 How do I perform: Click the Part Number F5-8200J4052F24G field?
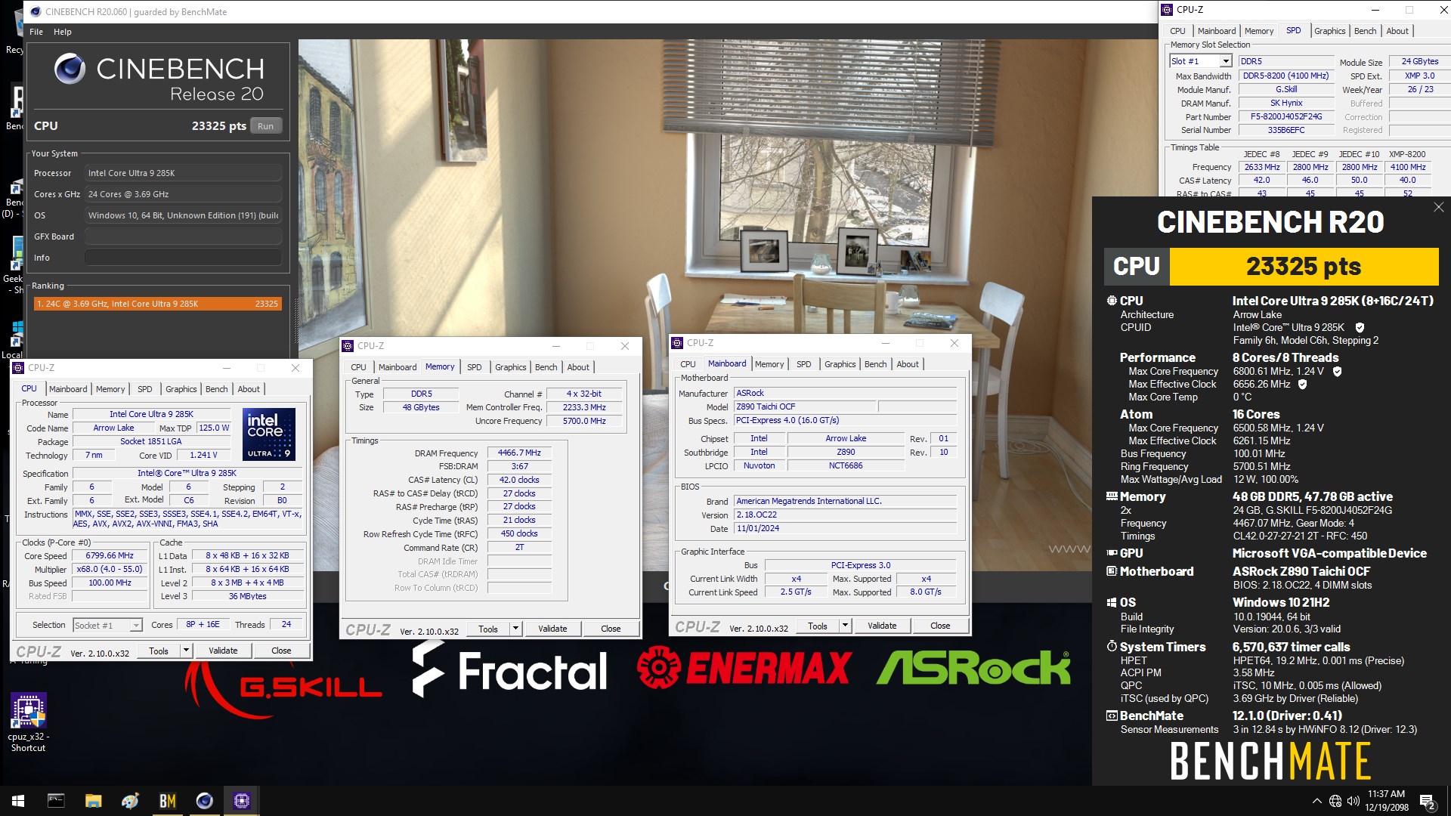[1286, 117]
